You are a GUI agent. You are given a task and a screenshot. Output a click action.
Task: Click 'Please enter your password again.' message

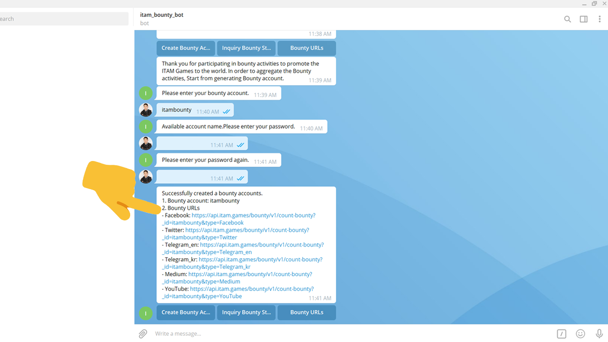218,160
